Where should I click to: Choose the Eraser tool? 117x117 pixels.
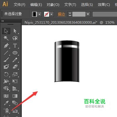(15, 67)
